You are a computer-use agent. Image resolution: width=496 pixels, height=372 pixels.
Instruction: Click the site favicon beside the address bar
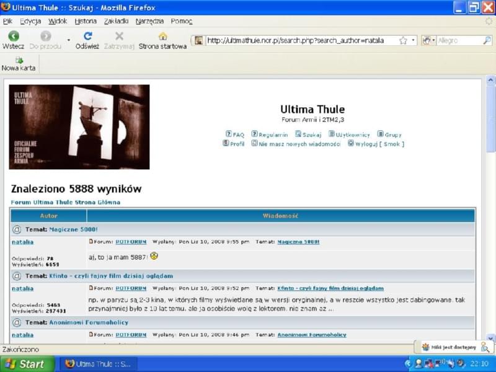point(198,40)
